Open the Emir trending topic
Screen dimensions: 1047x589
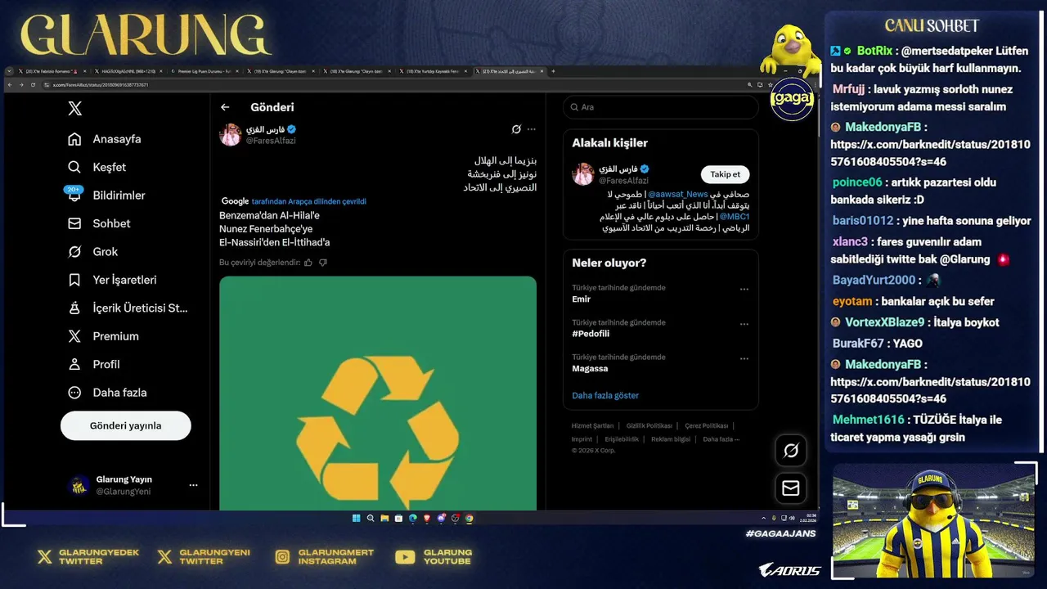click(582, 299)
